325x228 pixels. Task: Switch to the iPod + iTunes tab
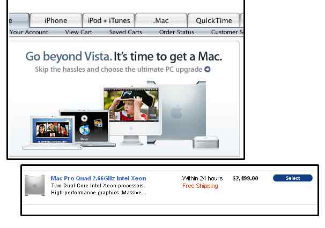click(x=109, y=20)
